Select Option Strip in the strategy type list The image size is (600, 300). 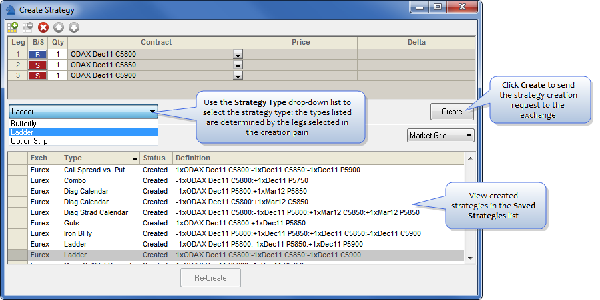(83, 141)
